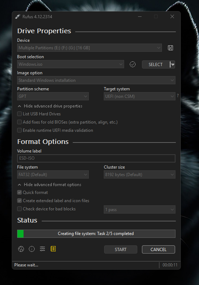Click the CANCEL button

pyautogui.click(x=158, y=249)
